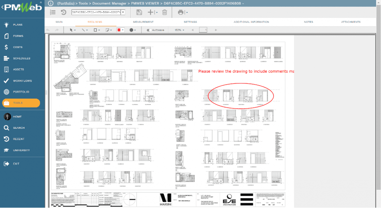Click the dark circle line-weight swatch
Screen dimensions: 381x208
(131, 30)
